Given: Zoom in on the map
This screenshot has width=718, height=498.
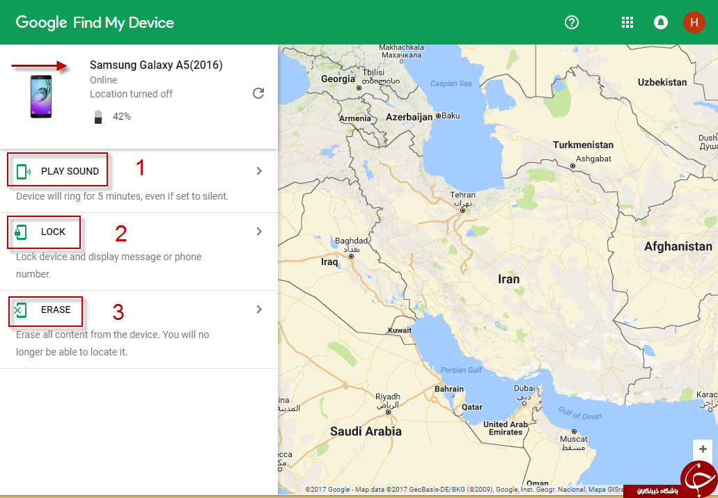Looking at the screenshot, I should point(703,449).
